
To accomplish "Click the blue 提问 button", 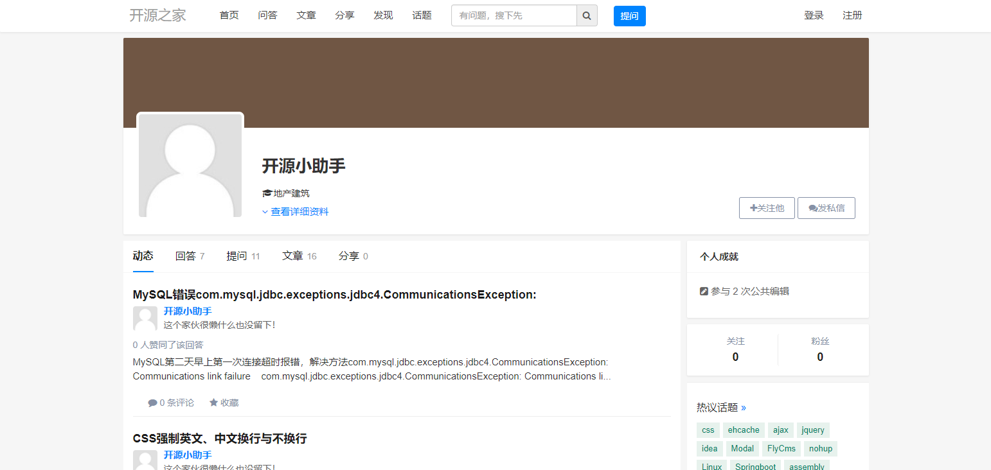I will [630, 16].
